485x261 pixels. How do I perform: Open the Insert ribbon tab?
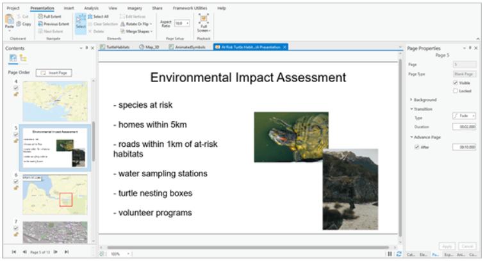coord(69,8)
